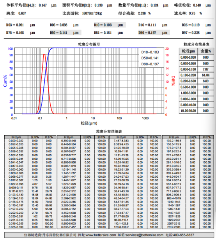Click the highlighted D10 = 0.103 entry

[110, 25]
